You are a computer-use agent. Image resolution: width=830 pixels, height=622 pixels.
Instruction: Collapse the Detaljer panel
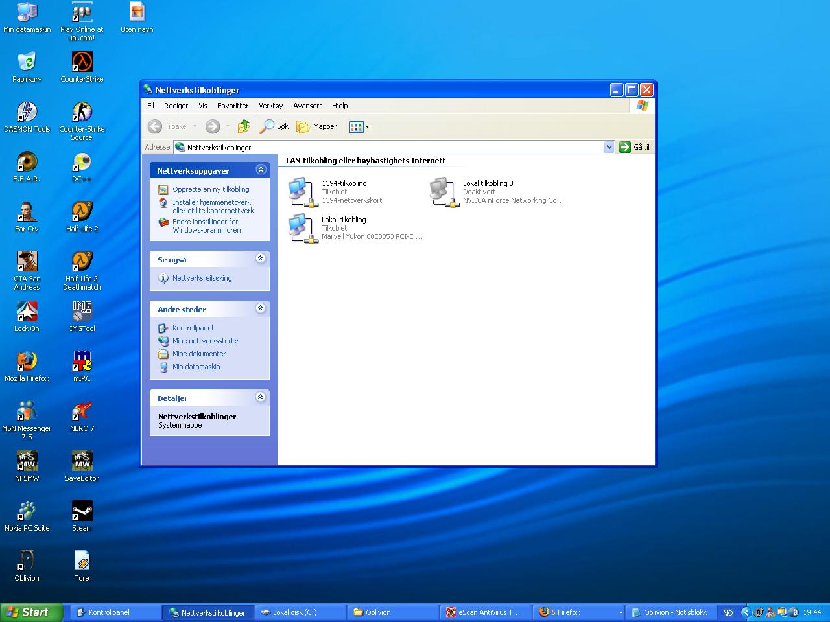click(x=261, y=397)
